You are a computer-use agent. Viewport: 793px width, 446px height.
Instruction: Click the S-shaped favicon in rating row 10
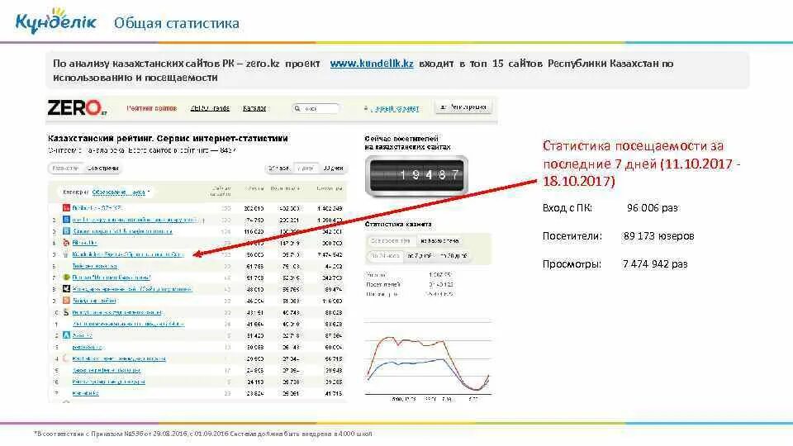point(66,312)
